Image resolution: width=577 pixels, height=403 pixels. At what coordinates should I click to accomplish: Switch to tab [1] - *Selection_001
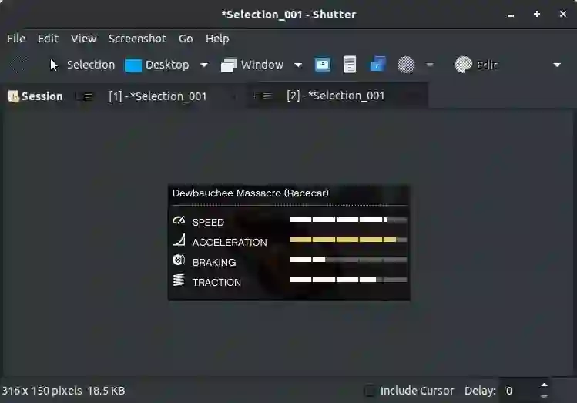pos(158,96)
